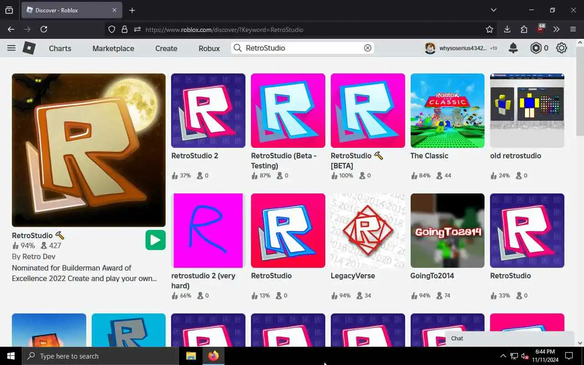Click The Classic title link
The width and height of the screenshot is (584, 365).
[x=429, y=156]
